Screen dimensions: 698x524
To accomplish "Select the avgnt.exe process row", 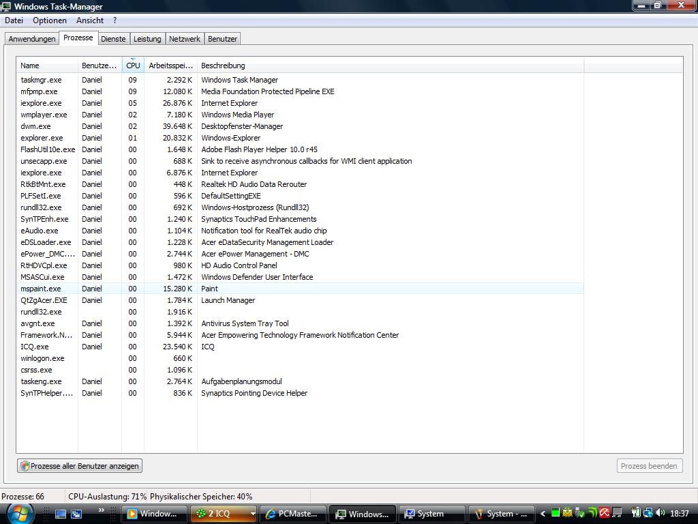I will point(300,323).
